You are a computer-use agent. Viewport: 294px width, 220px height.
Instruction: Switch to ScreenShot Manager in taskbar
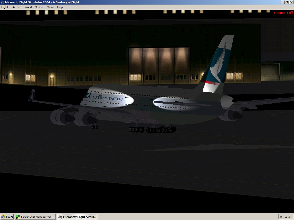35,217
